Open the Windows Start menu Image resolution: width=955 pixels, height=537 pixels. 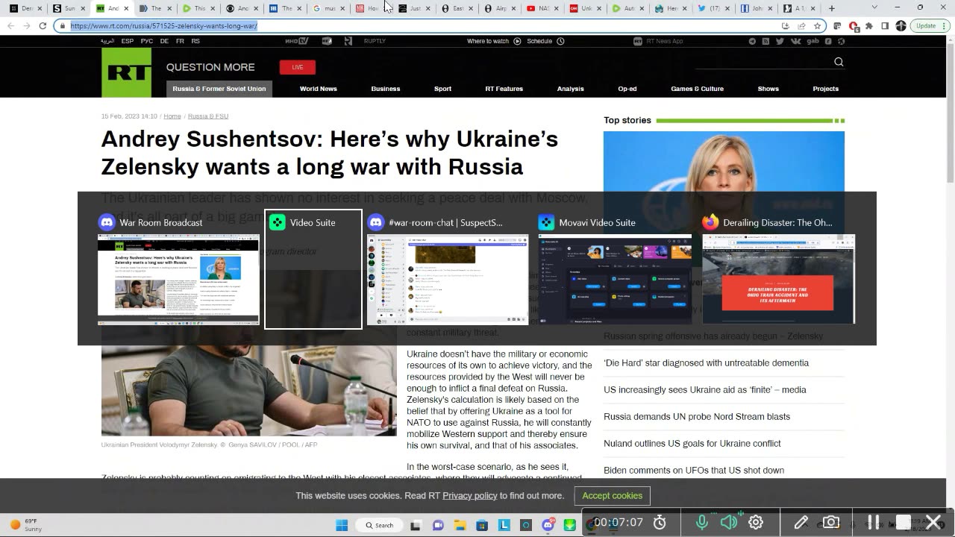[342, 525]
